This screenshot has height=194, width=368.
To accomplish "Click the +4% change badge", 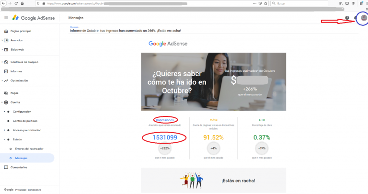I will 213,148.
